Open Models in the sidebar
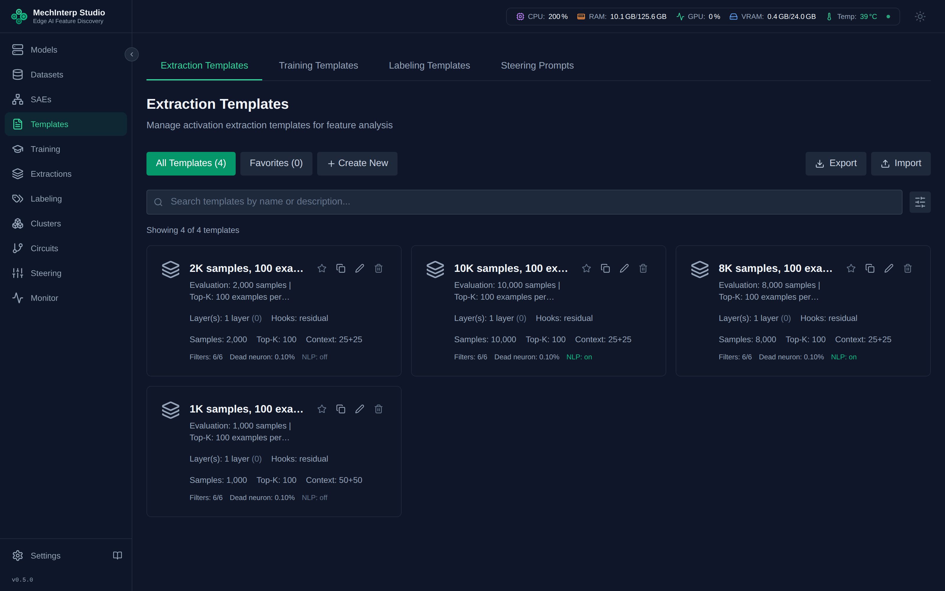Screen dimensions: 945x591 tap(66, 50)
